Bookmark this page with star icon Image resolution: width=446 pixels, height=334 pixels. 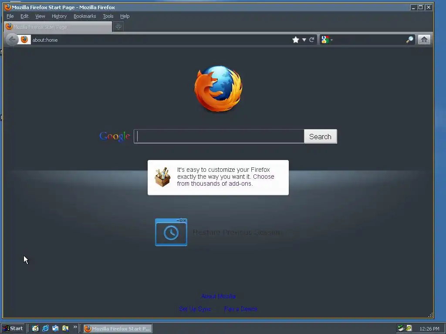pyautogui.click(x=296, y=40)
